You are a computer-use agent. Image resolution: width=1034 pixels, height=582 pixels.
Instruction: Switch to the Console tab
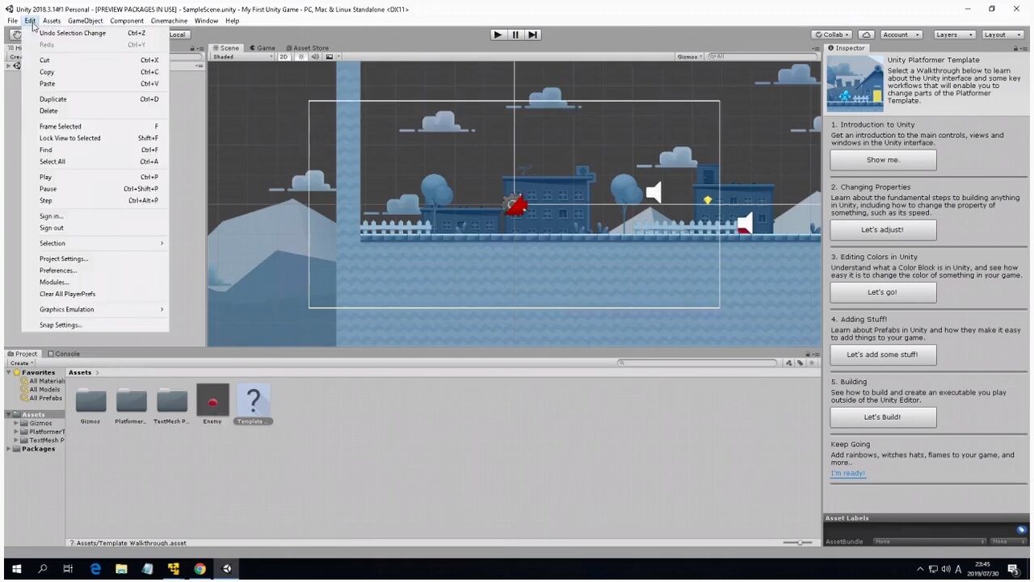click(63, 354)
